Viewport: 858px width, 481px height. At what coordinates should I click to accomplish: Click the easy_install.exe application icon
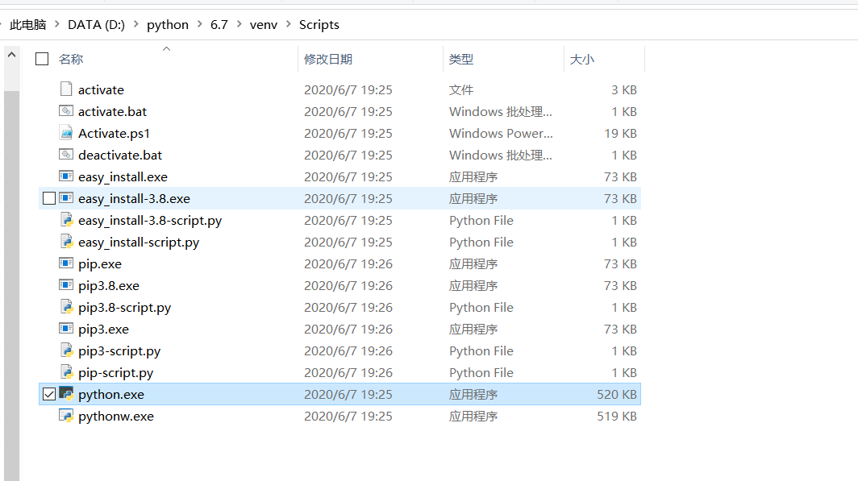[66, 176]
